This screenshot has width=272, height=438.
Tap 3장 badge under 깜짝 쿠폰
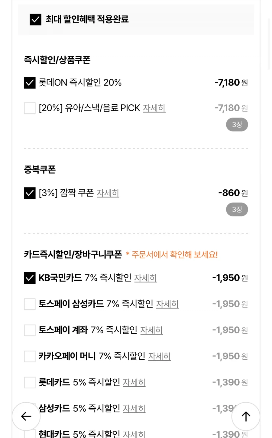click(x=237, y=210)
